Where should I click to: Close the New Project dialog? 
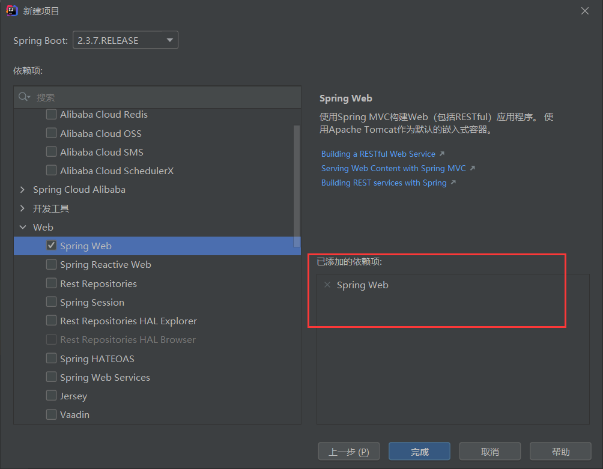pyautogui.click(x=585, y=11)
